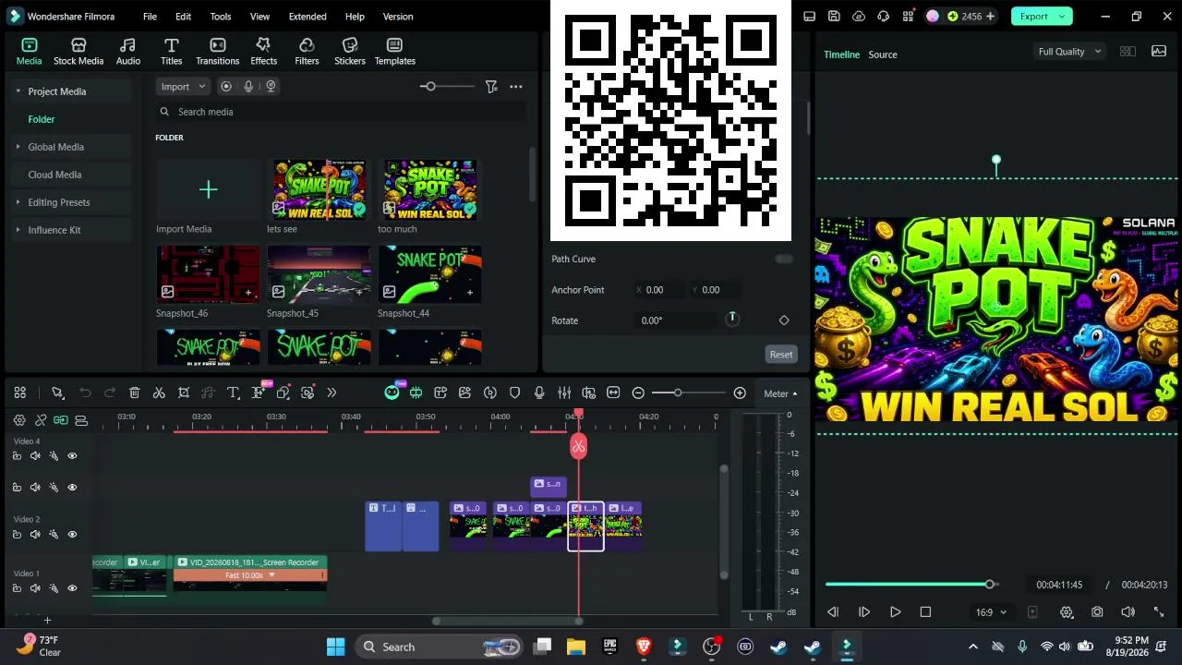Lock the Video 2 track
This screenshot has height=665, width=1182.
[x=17, y=534]
